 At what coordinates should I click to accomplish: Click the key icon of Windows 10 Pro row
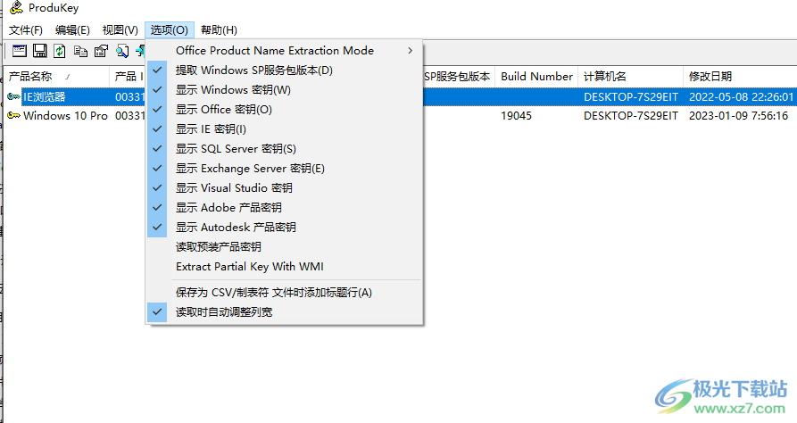pyautogui.click(x=13, y=116)
